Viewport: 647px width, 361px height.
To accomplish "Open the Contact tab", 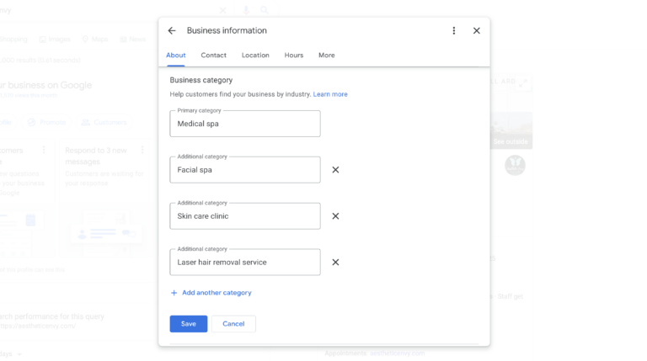I will [x=214, y=56].
